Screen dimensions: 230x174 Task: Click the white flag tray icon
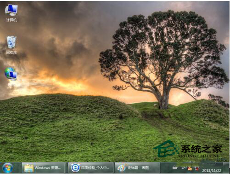pos(183,168)
